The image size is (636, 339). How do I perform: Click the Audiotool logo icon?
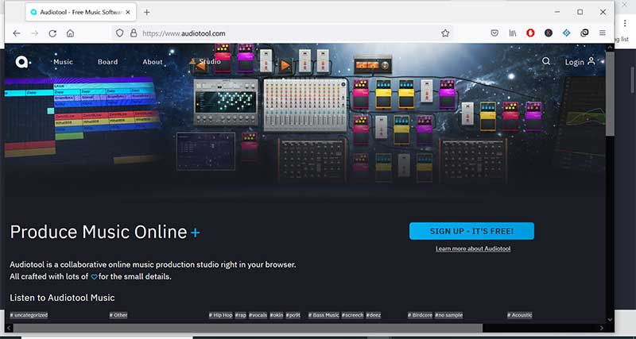22,62
